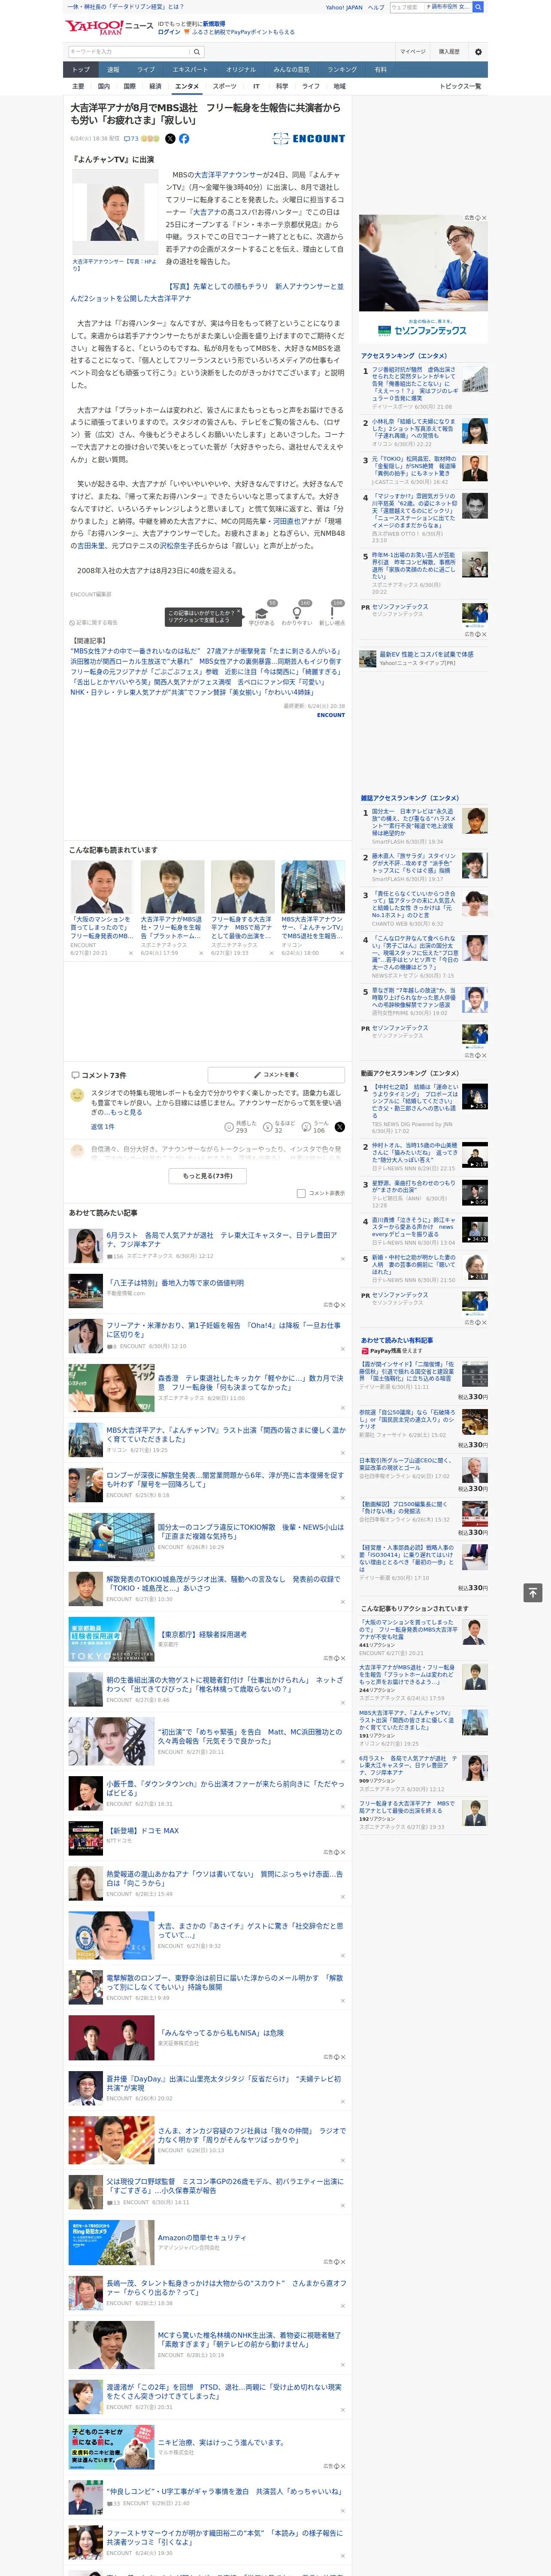551x2576 pixels.
Task: Click the Yahoo! JAPAN logo
Action: [x=94, y=27]
